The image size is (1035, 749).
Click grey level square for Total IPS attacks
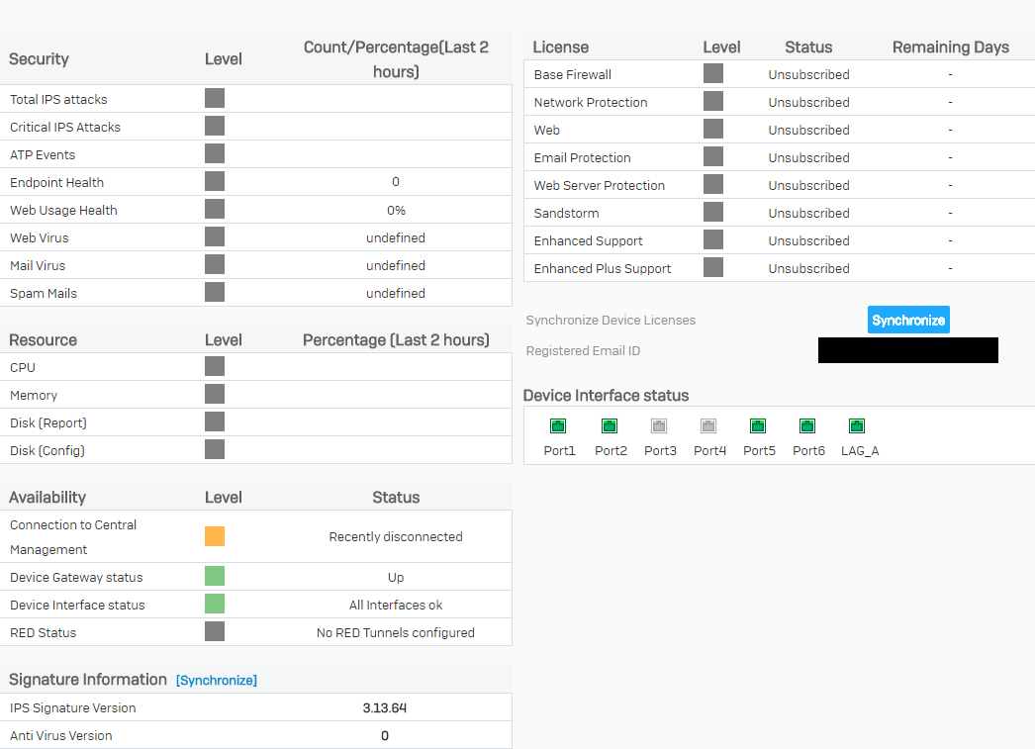click(x=215, y=98)
